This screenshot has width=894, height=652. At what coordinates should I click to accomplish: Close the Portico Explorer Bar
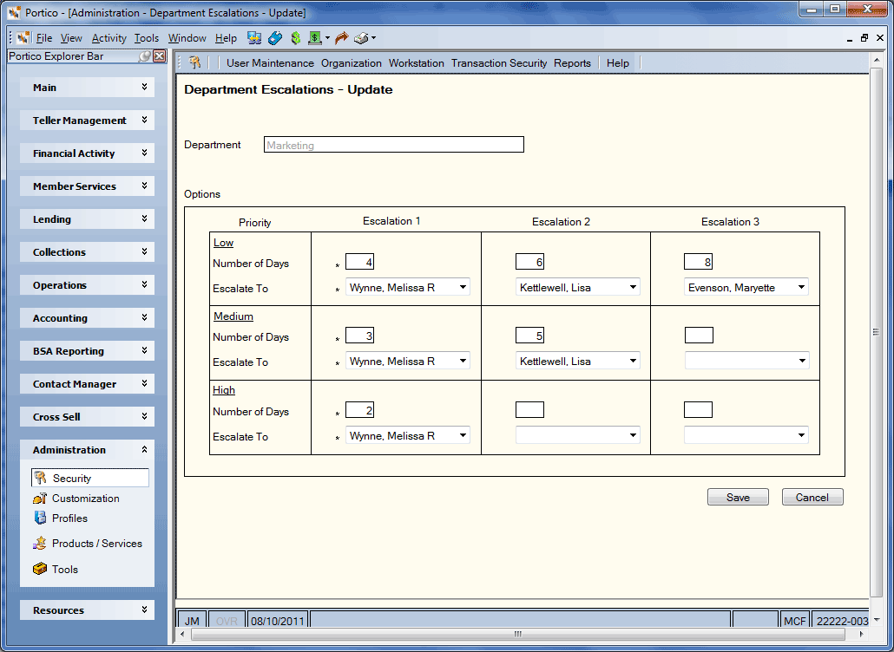coord(160,56)
